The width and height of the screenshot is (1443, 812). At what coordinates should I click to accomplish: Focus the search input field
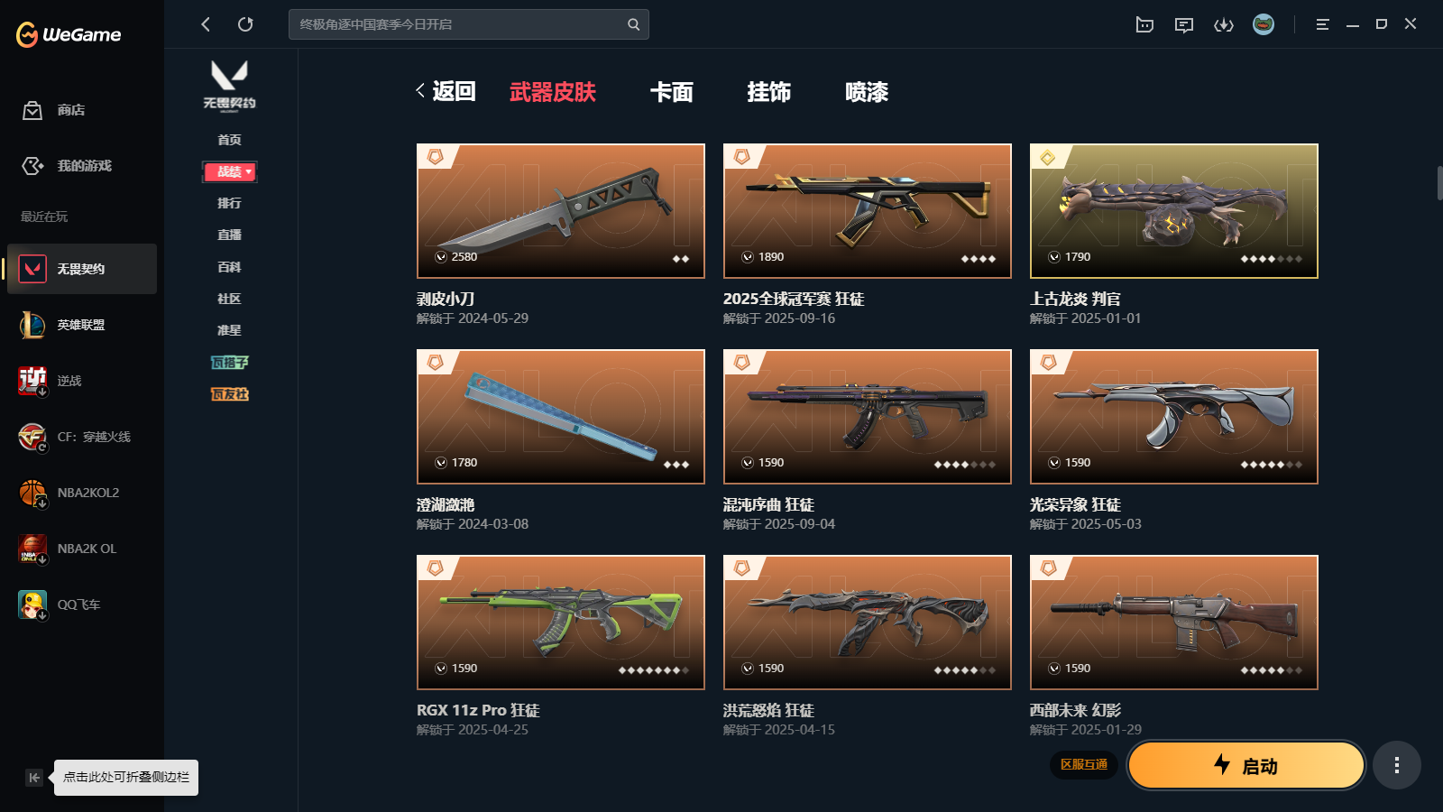point(460,24)
